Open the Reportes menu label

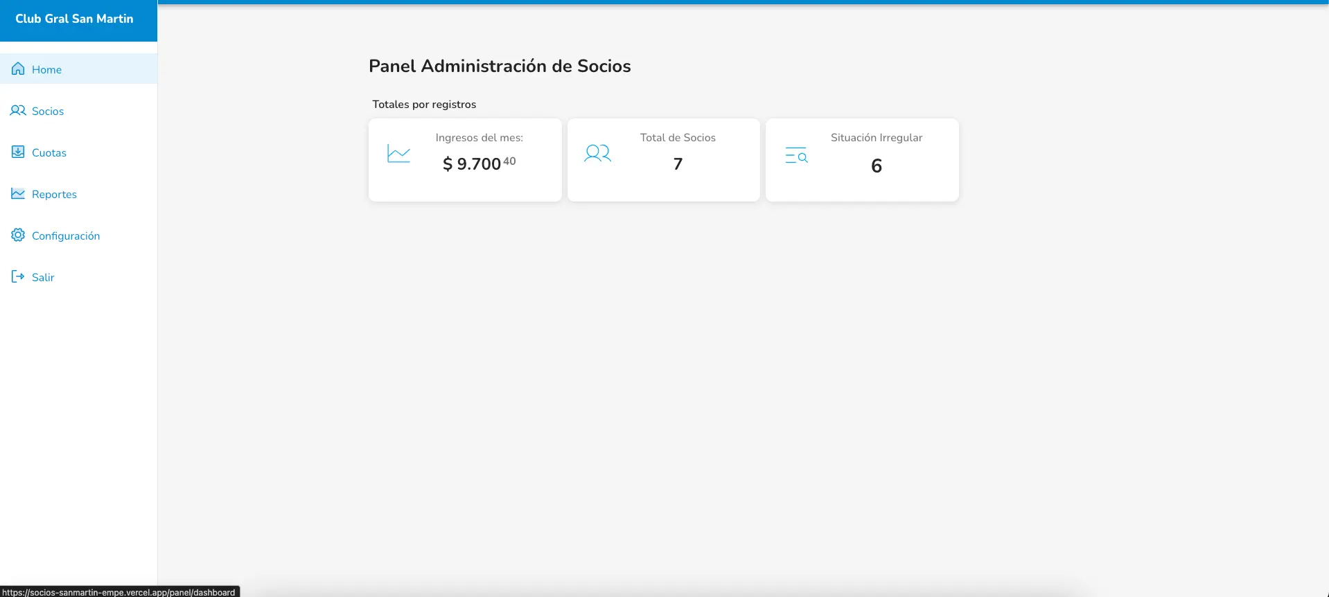(x=54, y=195)
